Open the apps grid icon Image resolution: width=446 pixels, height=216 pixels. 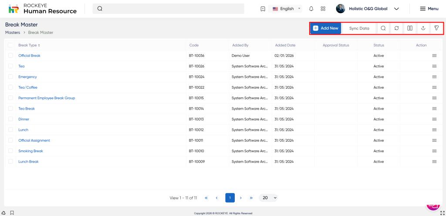pos(323,9)
